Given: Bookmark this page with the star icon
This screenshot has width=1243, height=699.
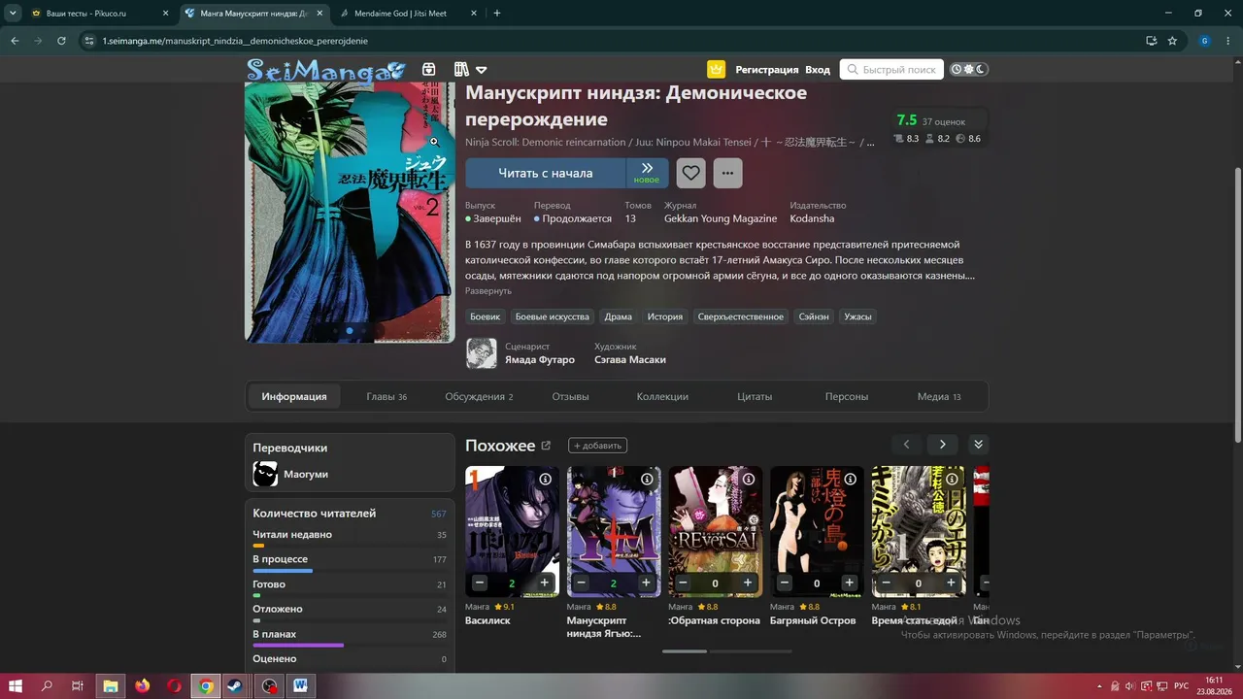Looking at the screenshot, I should (1172, 41).
